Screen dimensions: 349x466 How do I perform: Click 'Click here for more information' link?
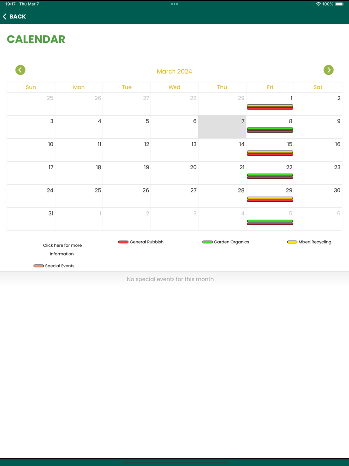(62, 249)
